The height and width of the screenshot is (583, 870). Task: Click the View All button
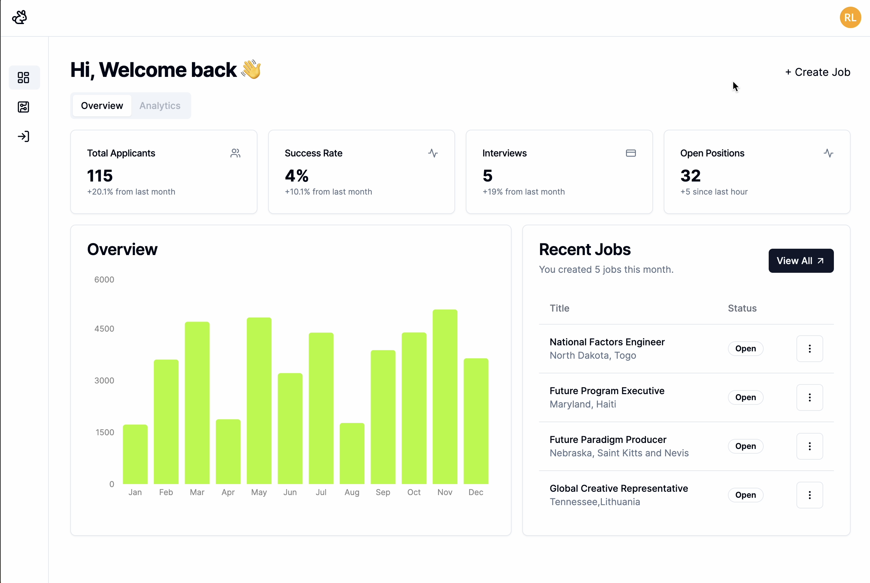[801, 261]
